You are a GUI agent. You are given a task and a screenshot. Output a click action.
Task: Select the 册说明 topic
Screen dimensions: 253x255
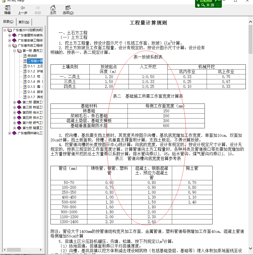click(x=32, y=56)
